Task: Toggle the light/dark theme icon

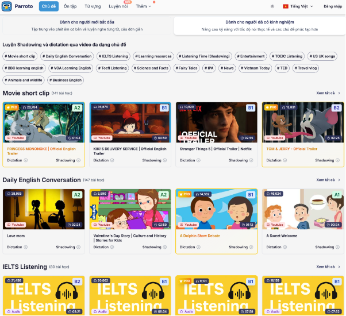Action: (272, 6)
